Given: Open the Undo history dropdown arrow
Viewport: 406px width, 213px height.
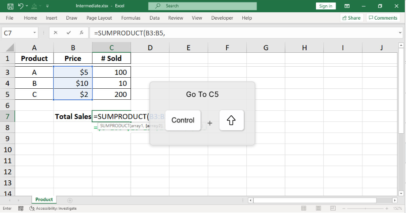Looking at the screenshot, I should pos(27,6).
